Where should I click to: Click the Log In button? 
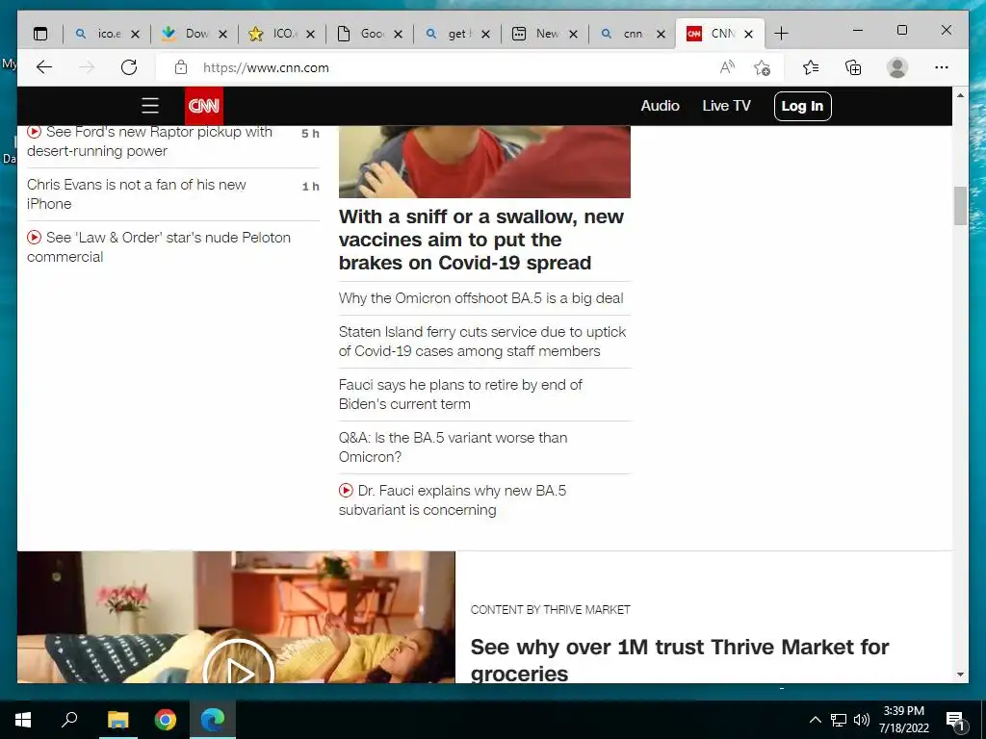coord(802,106)
